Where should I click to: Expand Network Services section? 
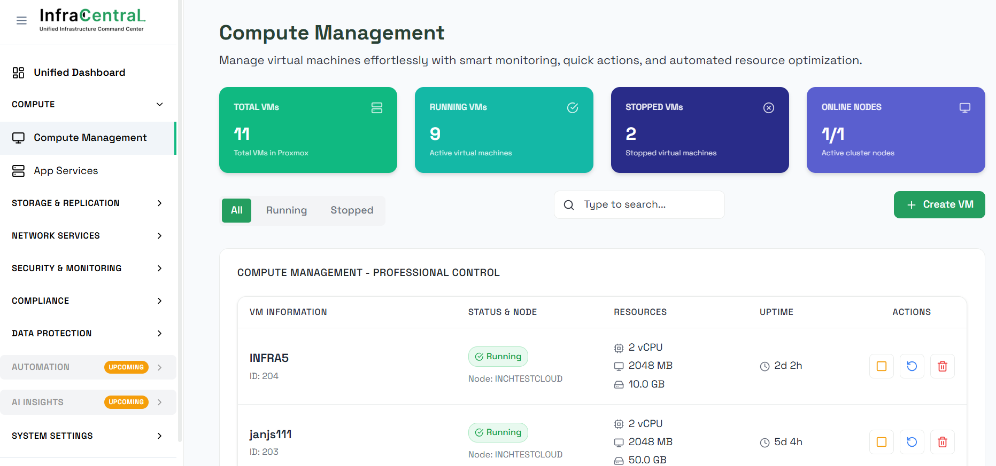[159, 236]
